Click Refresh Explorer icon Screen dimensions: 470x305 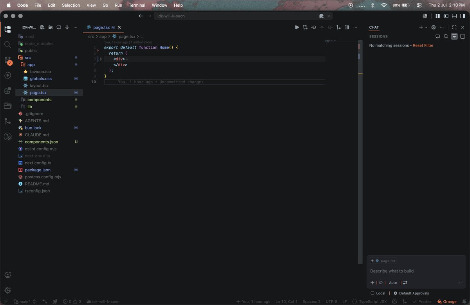pos(59,27)
